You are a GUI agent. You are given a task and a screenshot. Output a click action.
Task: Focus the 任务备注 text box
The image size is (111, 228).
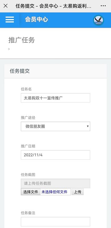(x=55, y=222)
